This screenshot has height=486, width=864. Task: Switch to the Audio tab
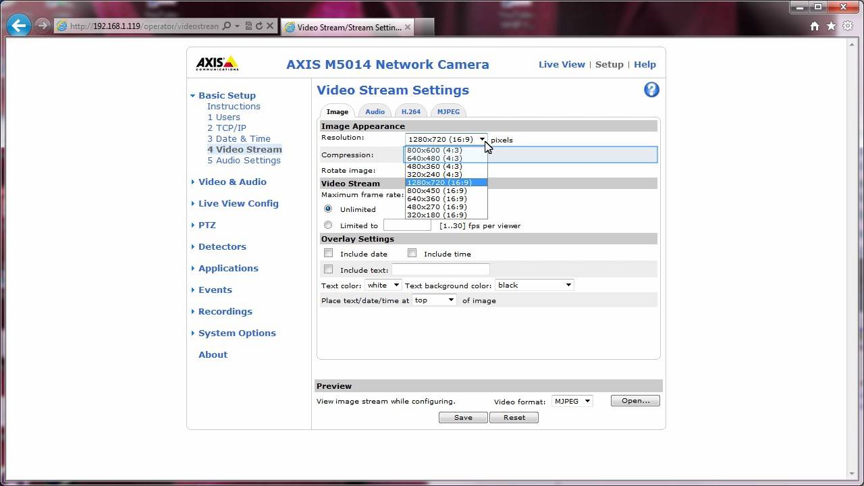click(x=375, y=111)
